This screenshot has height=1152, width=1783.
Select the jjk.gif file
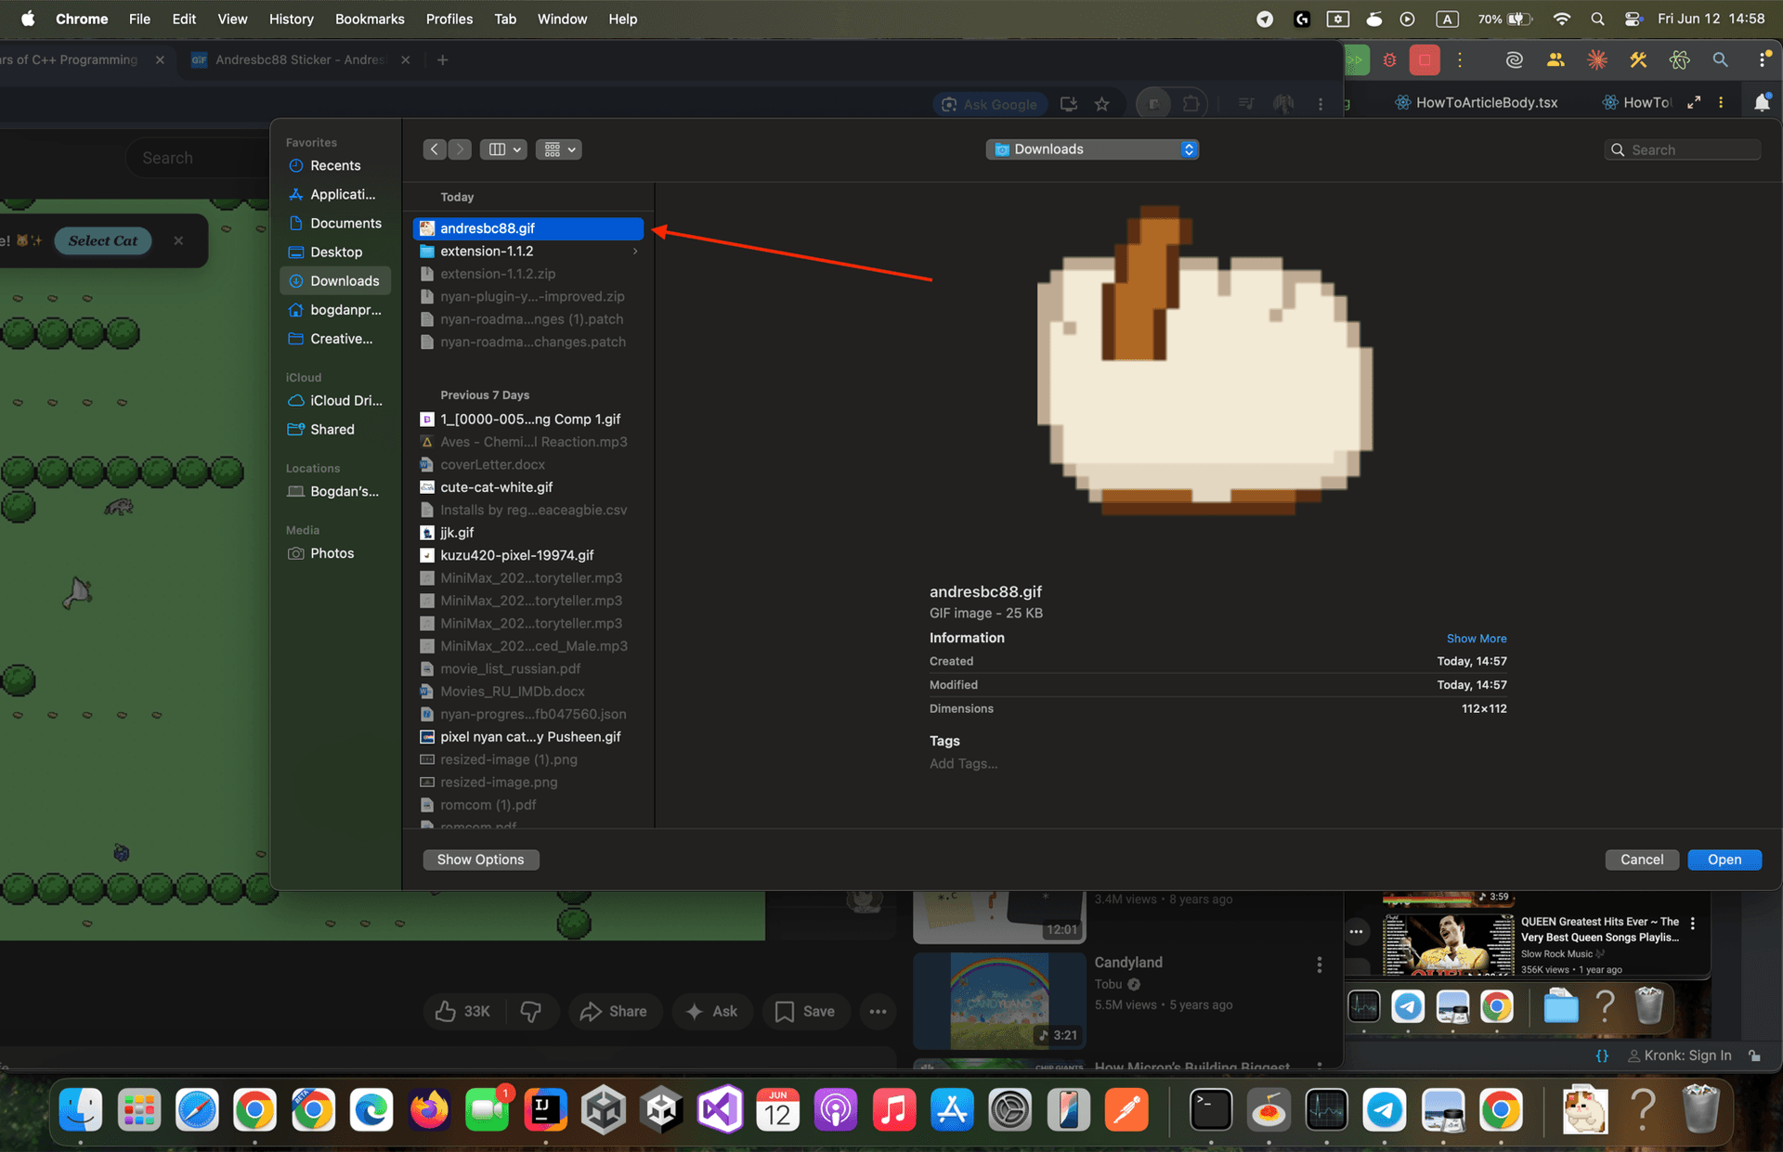tap(528, 533)
